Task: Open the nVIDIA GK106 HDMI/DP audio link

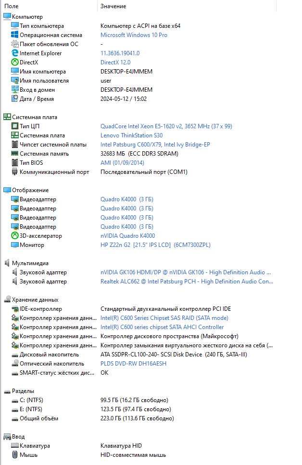Action: pyautogui.click(x=186, y=272)
